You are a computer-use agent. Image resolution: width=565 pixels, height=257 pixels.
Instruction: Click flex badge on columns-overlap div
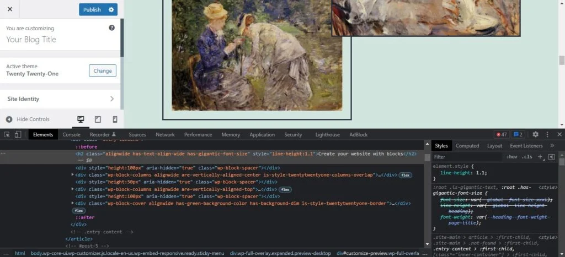(x=406, y=175)
